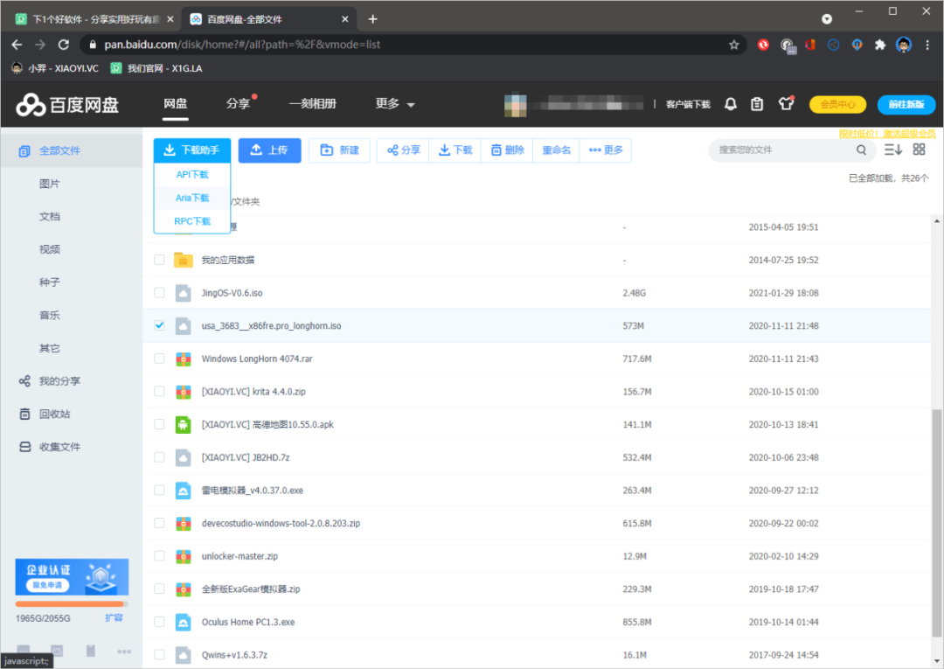Image resolution: width=944 pixels, height=669 pixels.
Task: Choose Aria下载 from the download helper menu
Action: point(192,199)
